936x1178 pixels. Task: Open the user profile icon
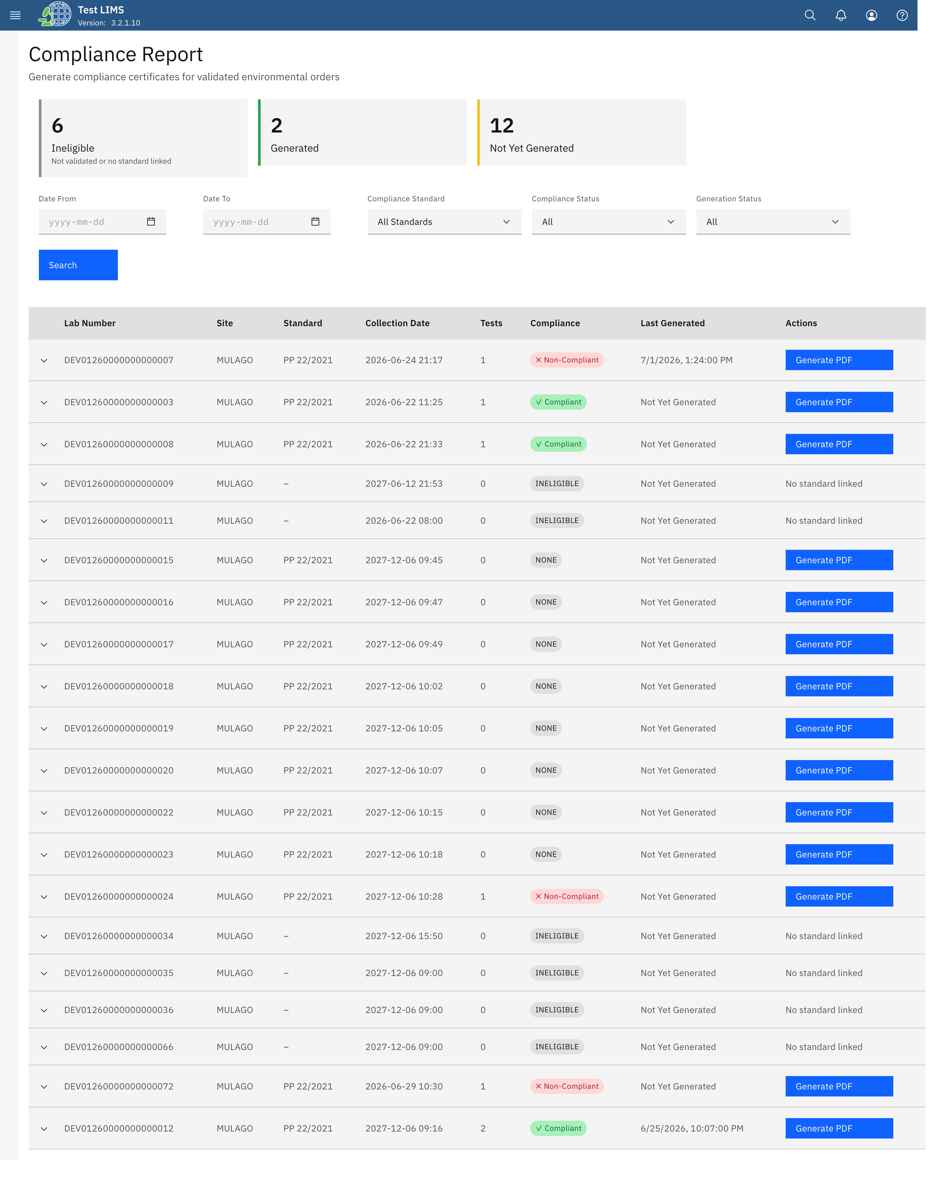(871, 15)
